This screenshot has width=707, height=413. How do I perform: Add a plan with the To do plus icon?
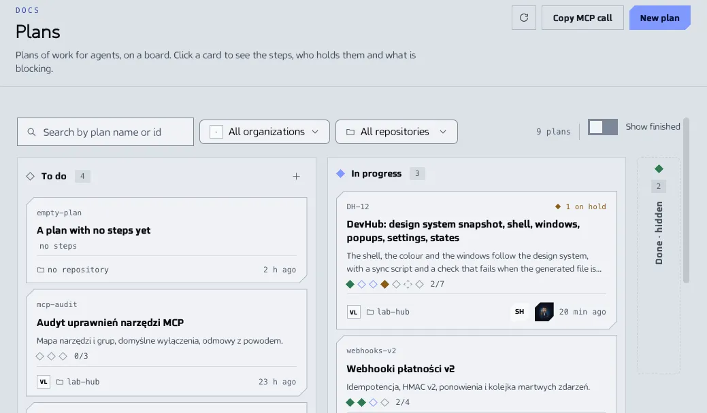[x=296, y=177]
